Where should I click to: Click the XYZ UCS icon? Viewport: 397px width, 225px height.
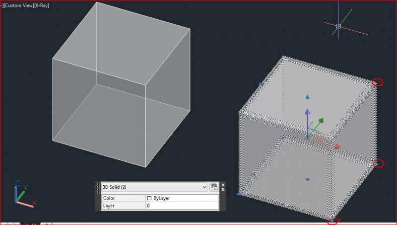[x=24, y=194]
